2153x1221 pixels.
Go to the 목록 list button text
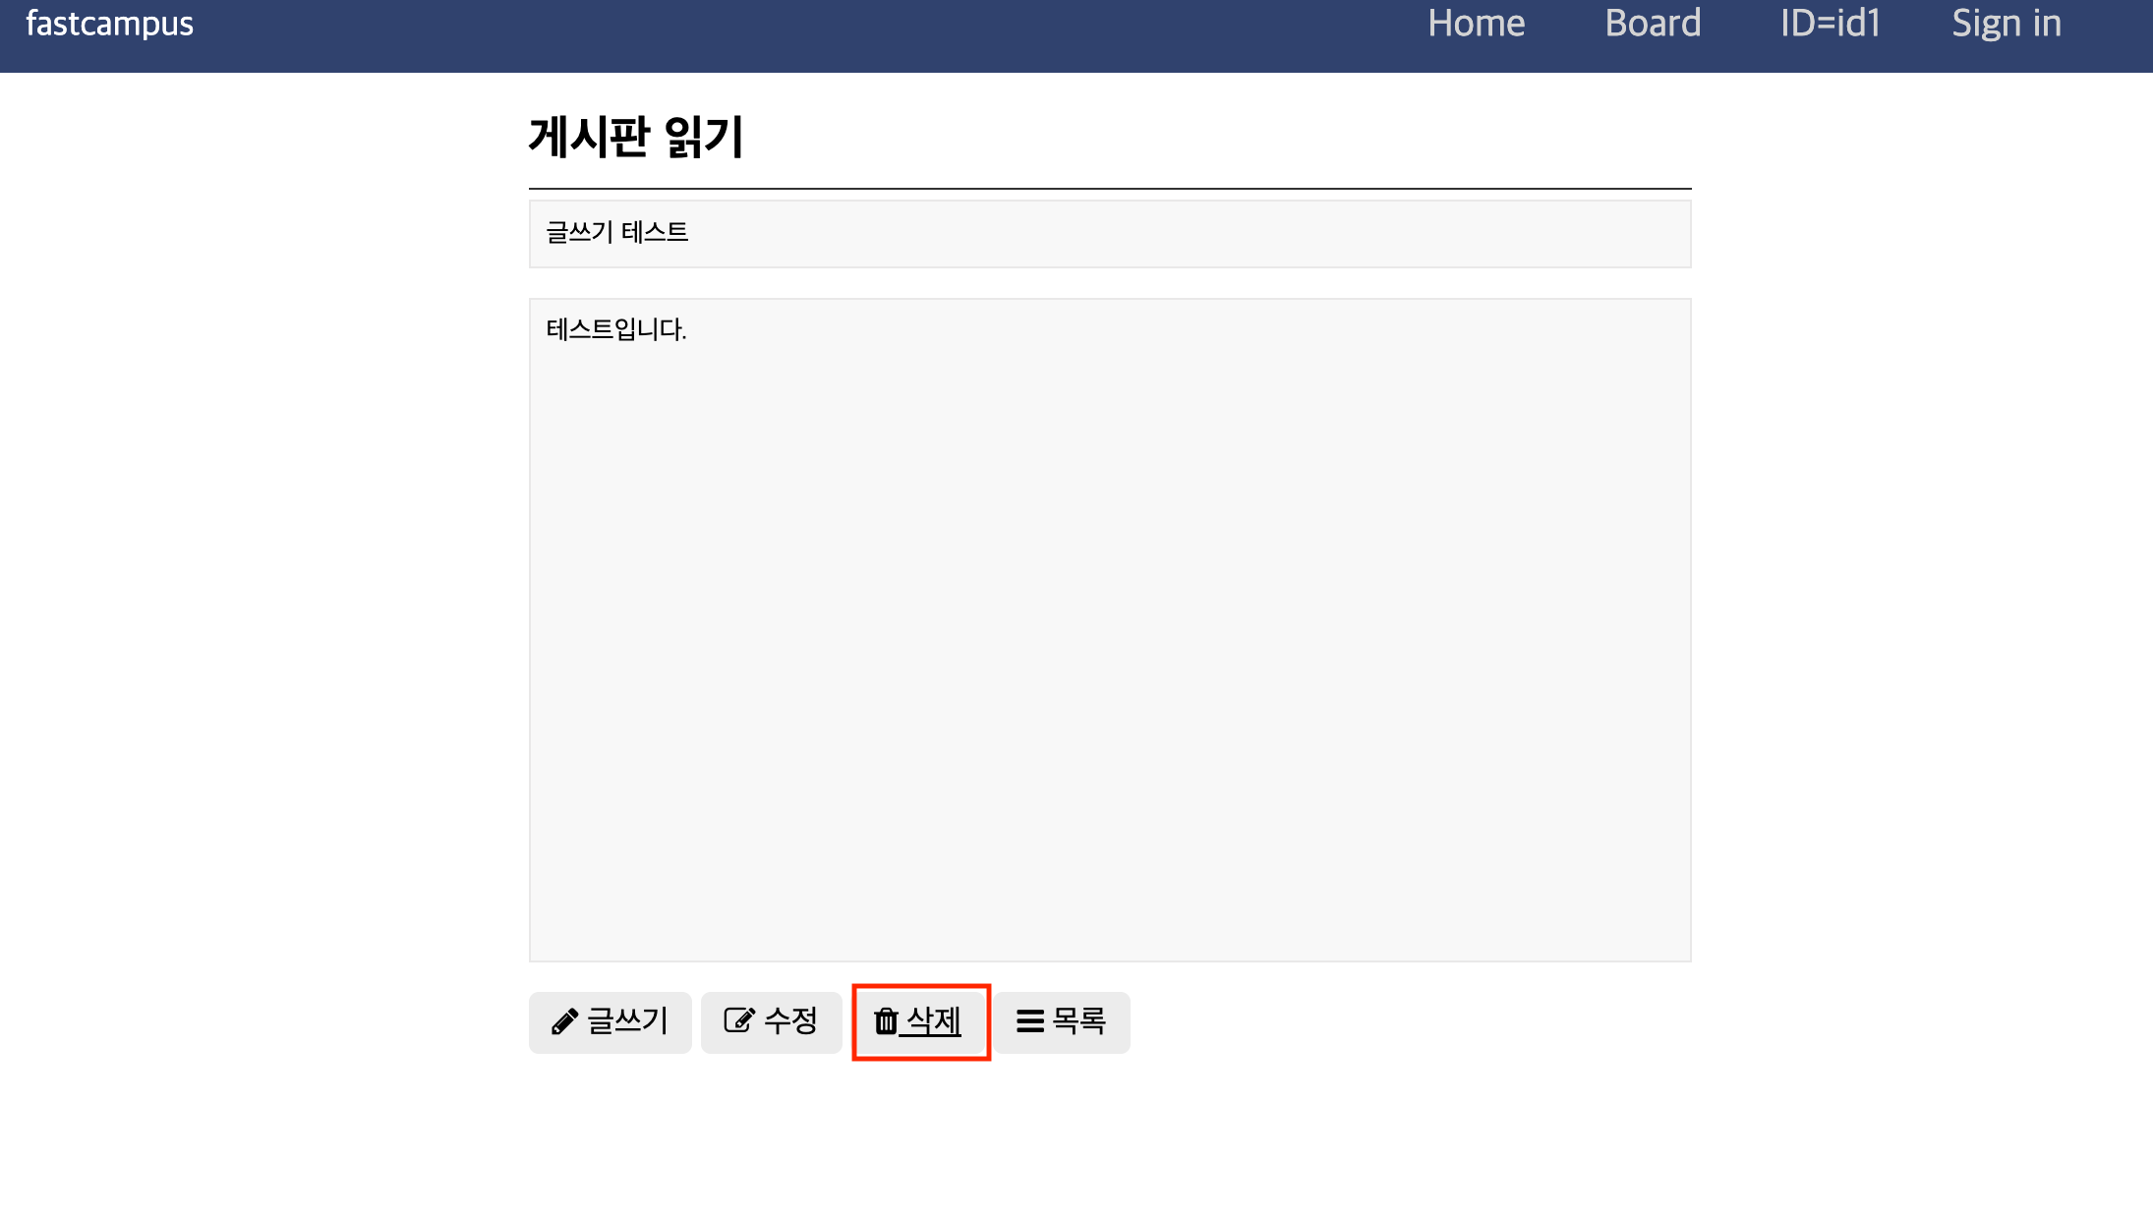1078,1021
